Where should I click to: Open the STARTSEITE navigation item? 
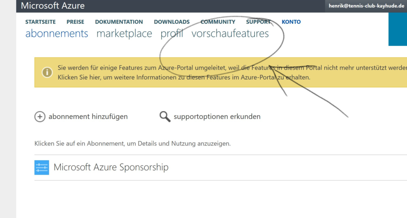click(41, 22)
